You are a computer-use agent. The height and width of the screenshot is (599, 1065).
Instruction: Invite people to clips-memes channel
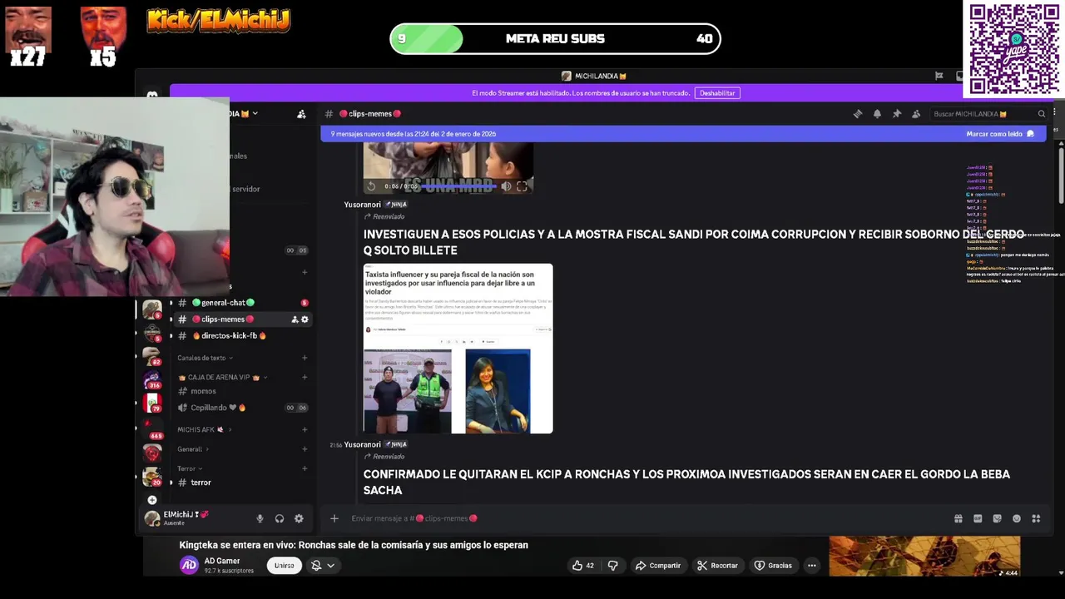pyautogui.click(x=295, y=319)
